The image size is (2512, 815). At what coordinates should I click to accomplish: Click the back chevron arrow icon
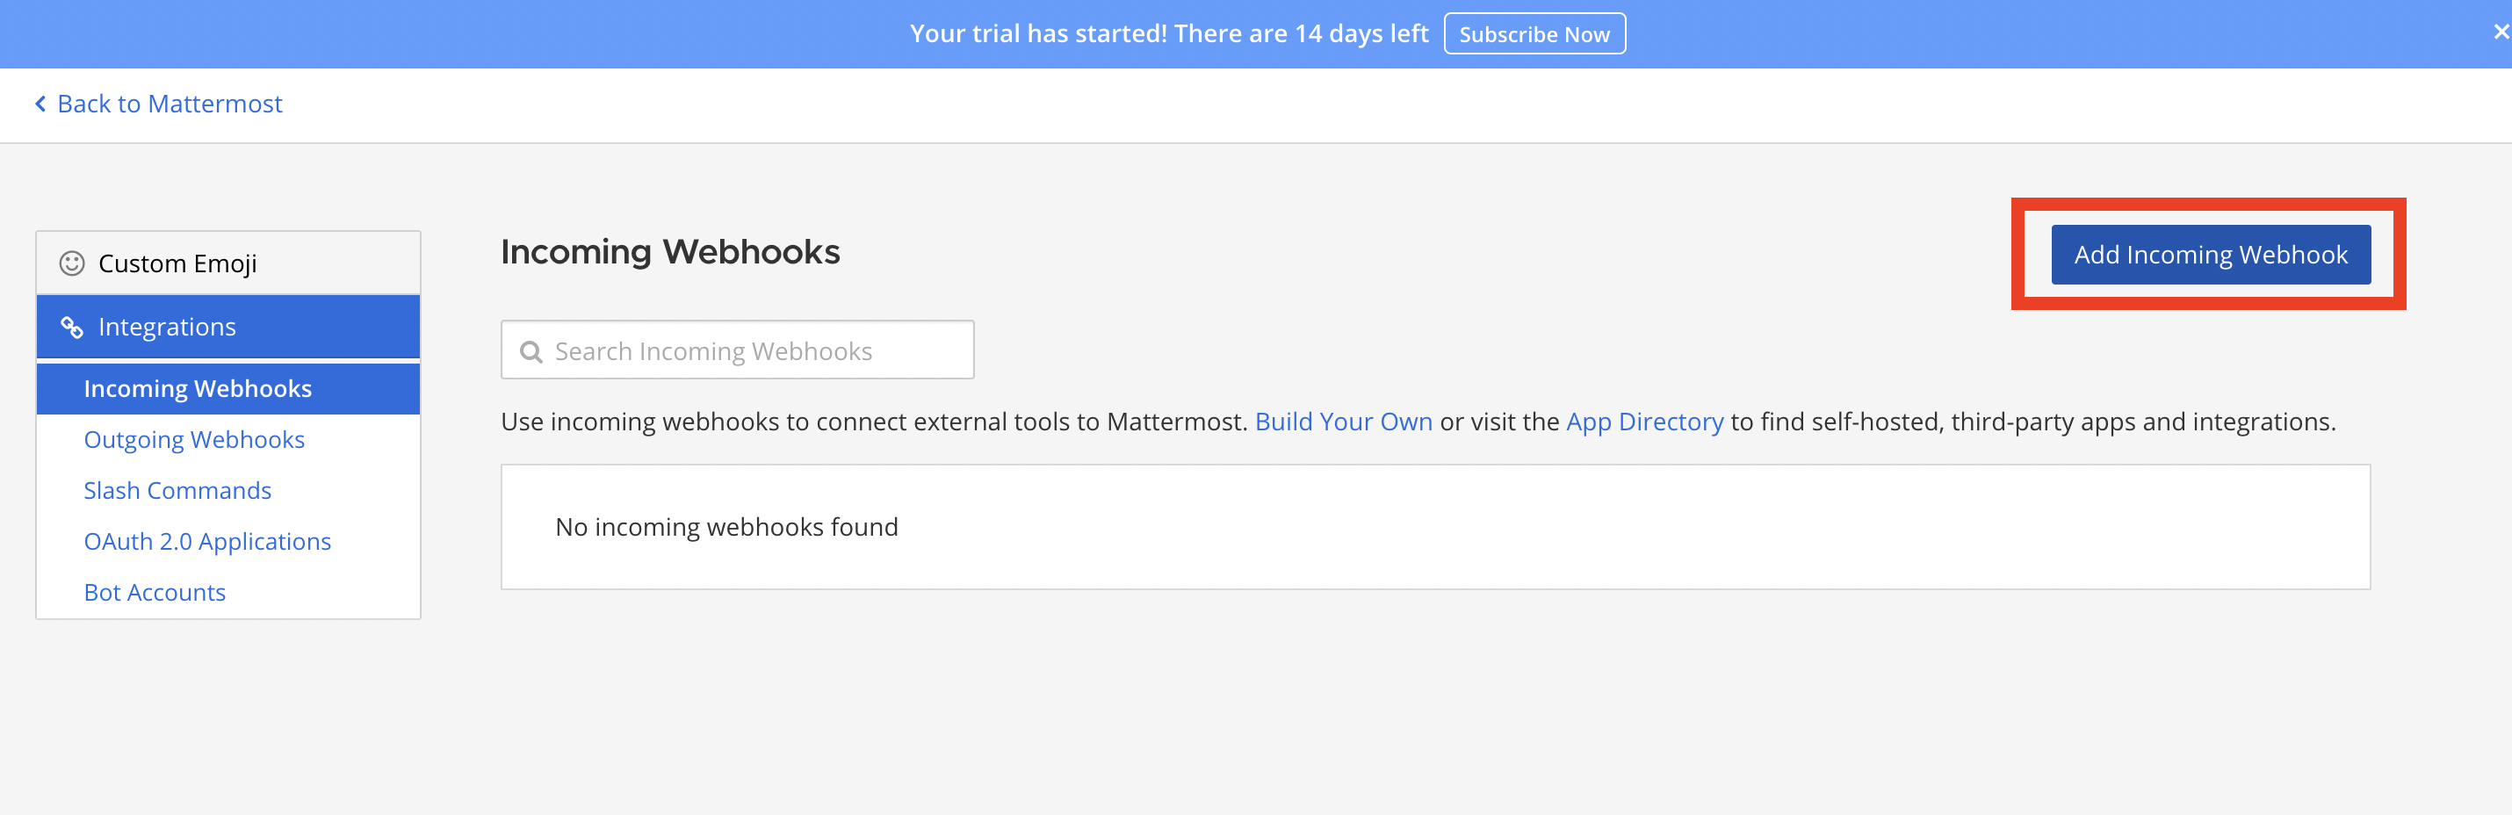tap(40, 104)
